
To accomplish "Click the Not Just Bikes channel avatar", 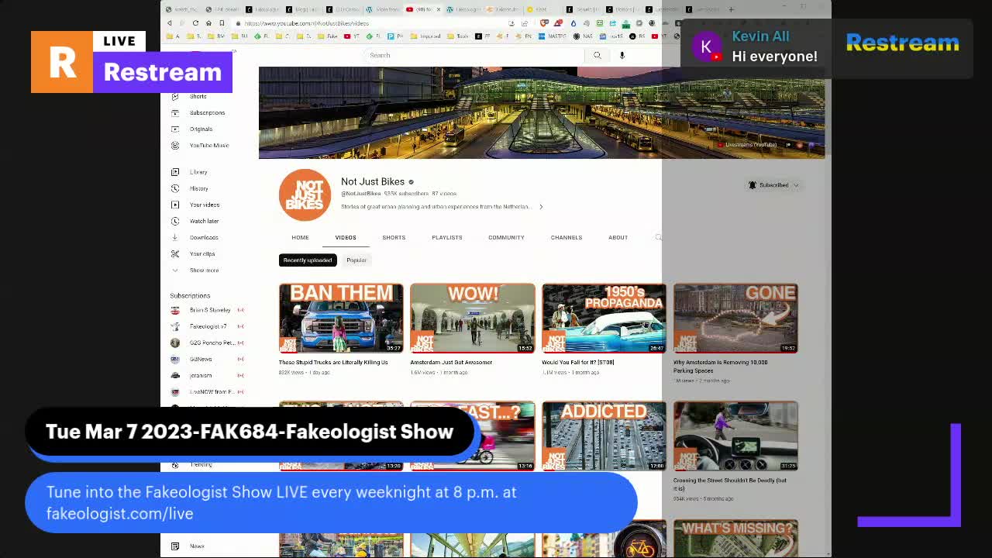I will pyautogui.click(x=305, y=195).
